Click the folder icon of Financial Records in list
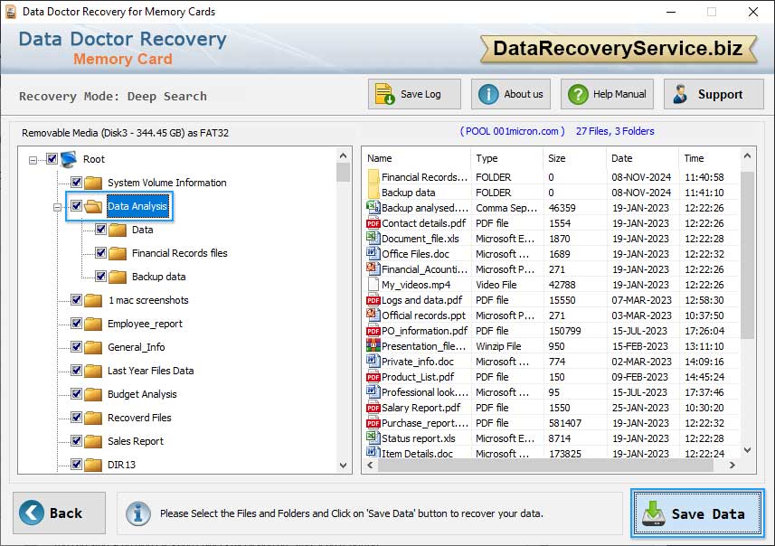 pos(373,177)
